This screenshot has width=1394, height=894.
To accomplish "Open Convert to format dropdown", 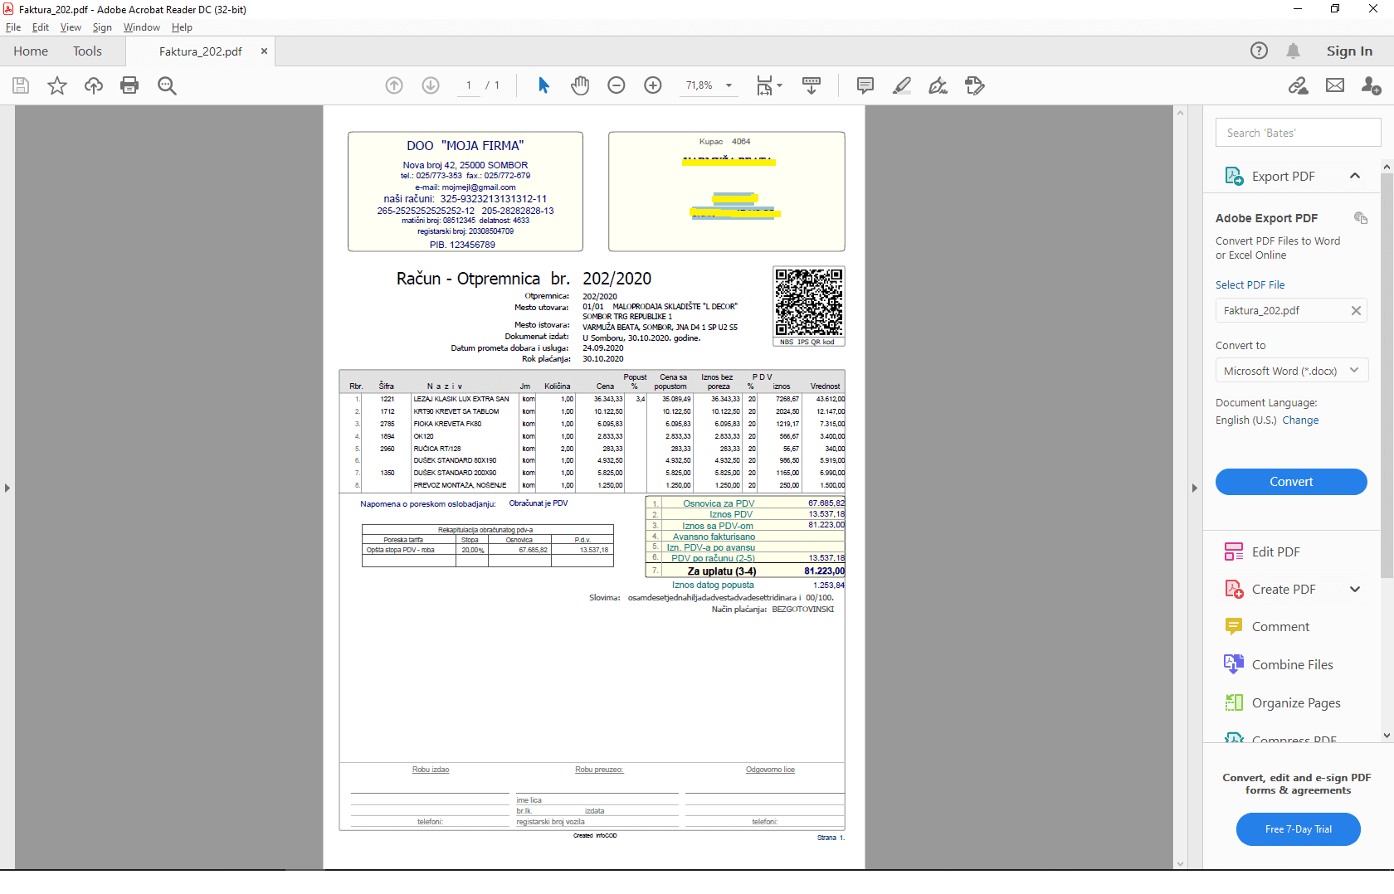I will pyautogui.click(x=1291, y=371).
